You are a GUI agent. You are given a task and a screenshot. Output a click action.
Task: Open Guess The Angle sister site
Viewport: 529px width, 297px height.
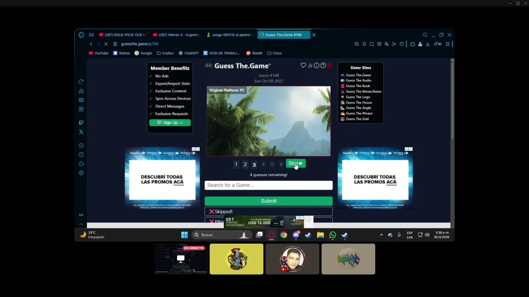(x=355, y=108)
